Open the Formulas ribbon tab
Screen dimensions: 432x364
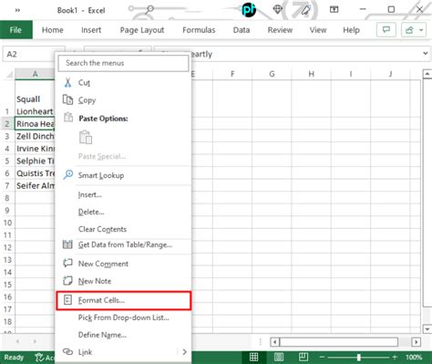pos(199,30)
